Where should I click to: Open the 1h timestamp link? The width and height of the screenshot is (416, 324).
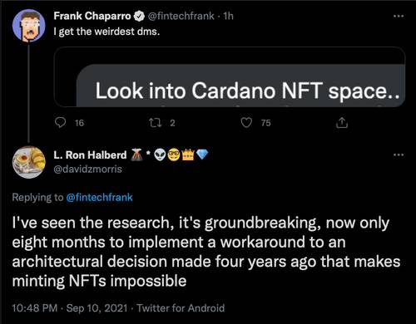[x=229, y=16]
